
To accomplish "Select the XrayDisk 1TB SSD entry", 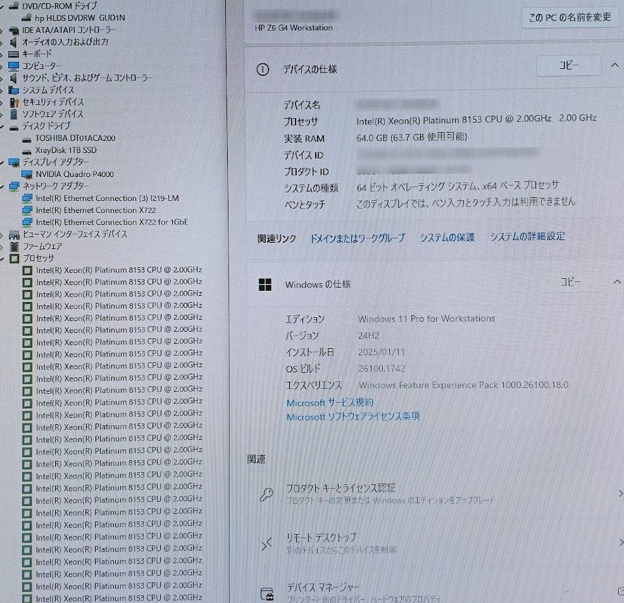I will (x=66, y=150).
